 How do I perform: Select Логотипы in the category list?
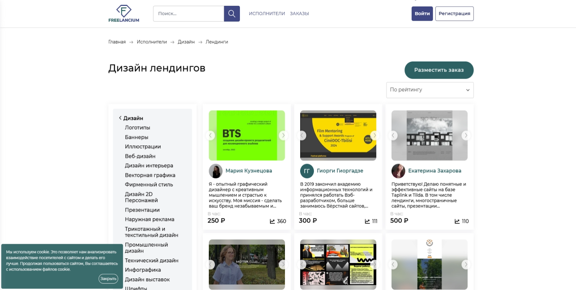138,128
